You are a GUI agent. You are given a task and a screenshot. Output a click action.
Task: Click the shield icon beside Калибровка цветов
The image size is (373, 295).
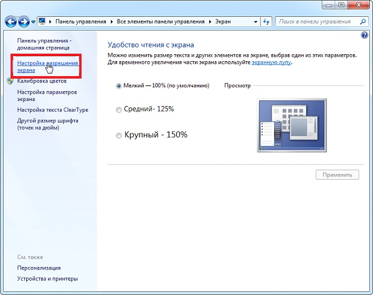point(10,81)
